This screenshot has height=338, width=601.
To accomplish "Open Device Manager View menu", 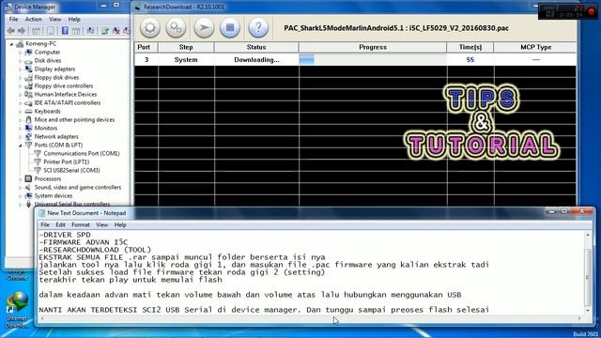I will point(54,19).
